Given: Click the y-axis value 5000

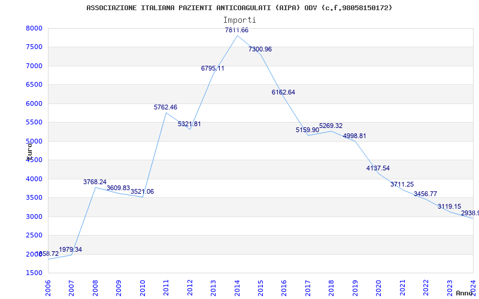Looking at the screenshot, I should [34, 141].
